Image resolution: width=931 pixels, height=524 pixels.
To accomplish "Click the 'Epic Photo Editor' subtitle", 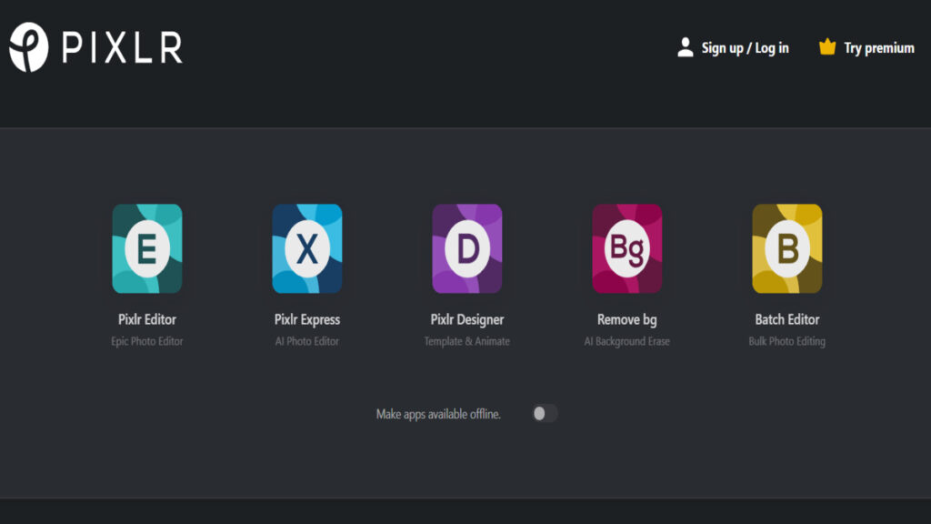I will [x=147, y=342].
